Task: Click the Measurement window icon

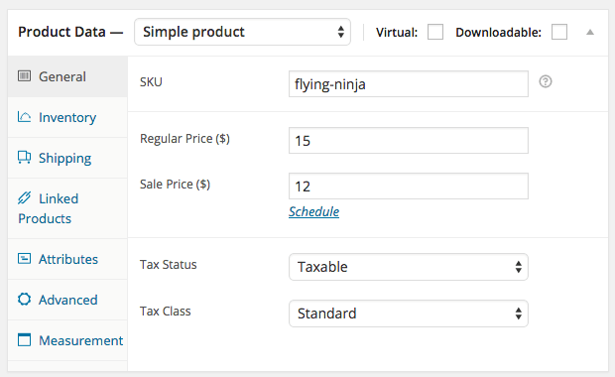Action: pyautogui.click(x=24, y=339)
